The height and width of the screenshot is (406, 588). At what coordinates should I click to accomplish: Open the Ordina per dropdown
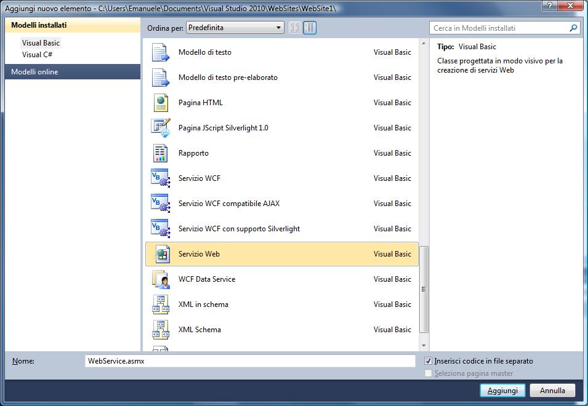(235, 28)
